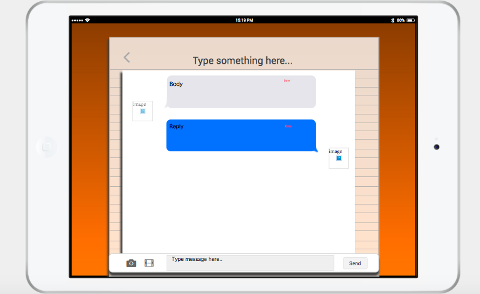Tap the sender avatar image on the left

pos(143,111)
